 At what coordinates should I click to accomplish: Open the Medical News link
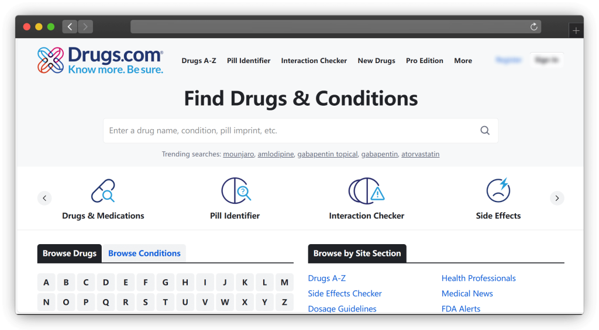coord(467,294)
